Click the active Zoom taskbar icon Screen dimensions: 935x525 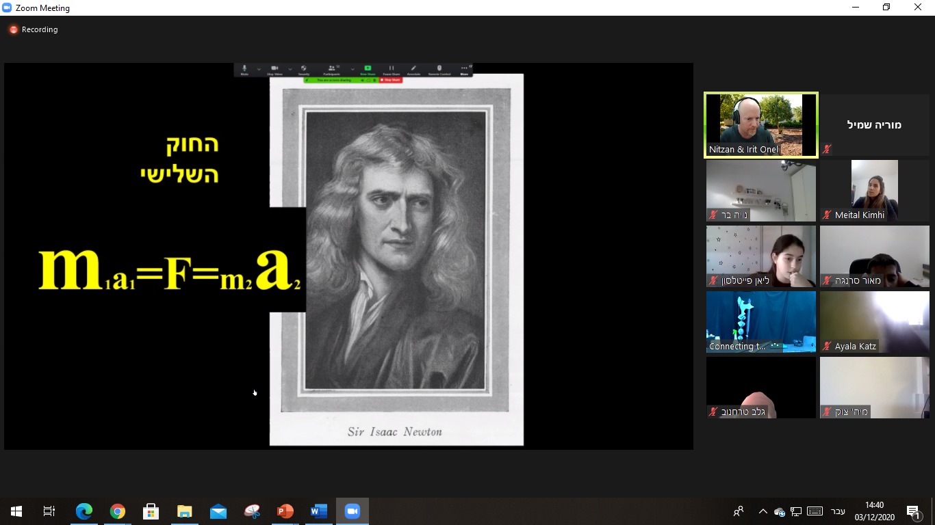(x=353, y=511)
